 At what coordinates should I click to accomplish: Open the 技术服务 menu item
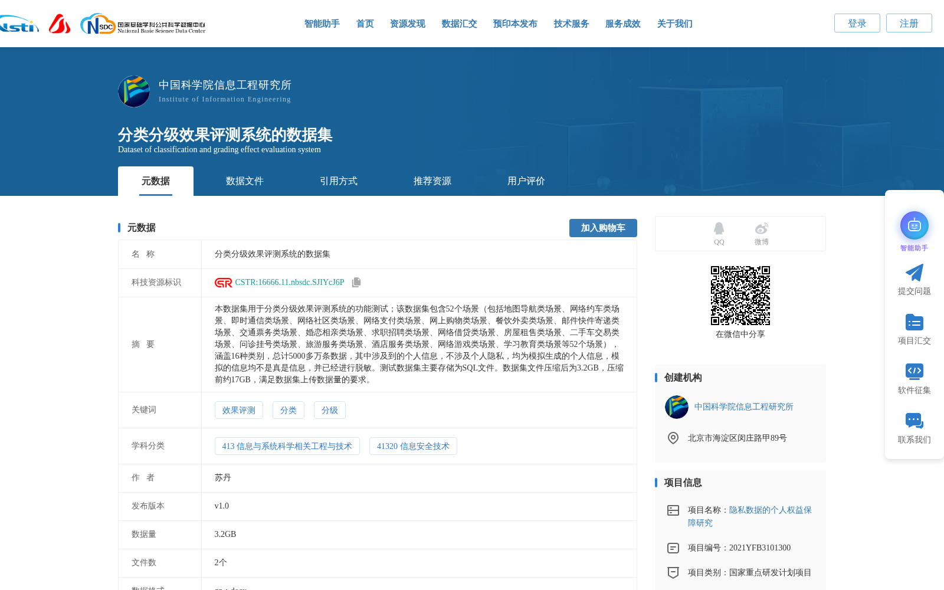point(572,24)
